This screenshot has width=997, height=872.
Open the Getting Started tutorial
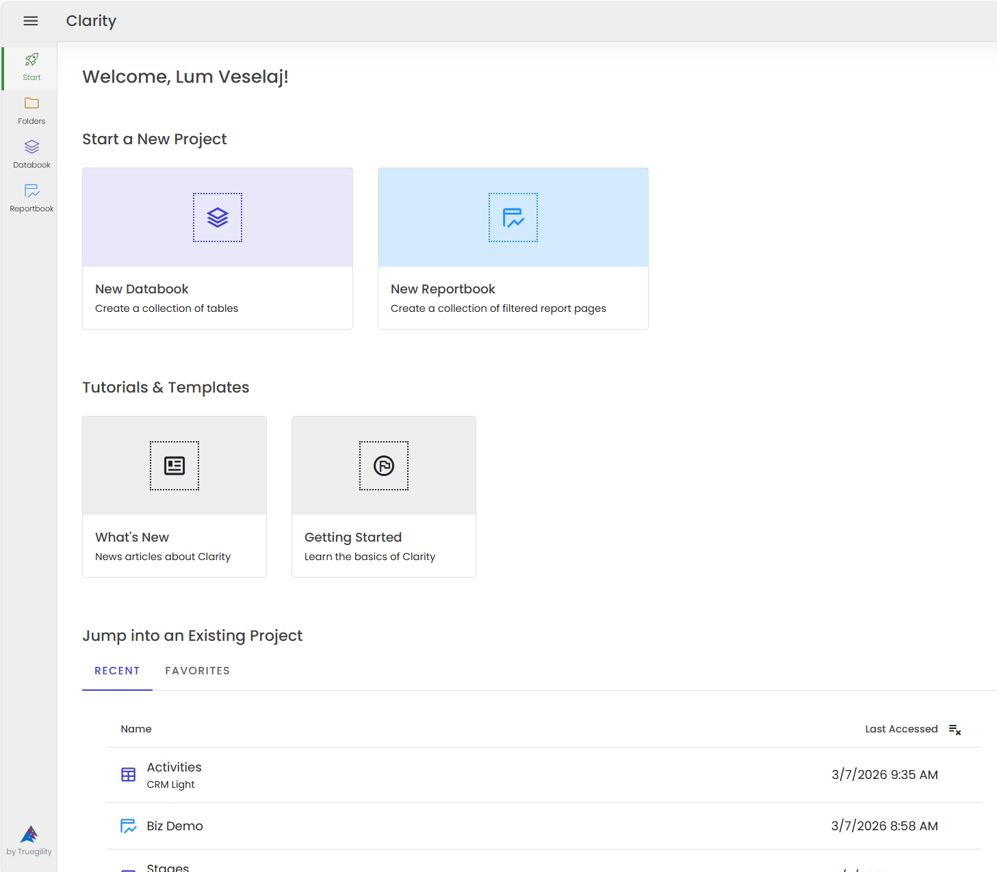pyautogui.click(x=383, y=496)
